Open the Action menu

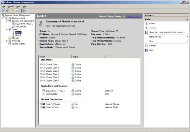coord(11,6)
